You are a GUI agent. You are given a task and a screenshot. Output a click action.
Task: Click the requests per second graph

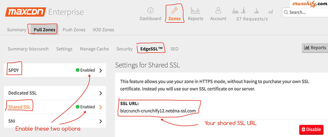252,11
